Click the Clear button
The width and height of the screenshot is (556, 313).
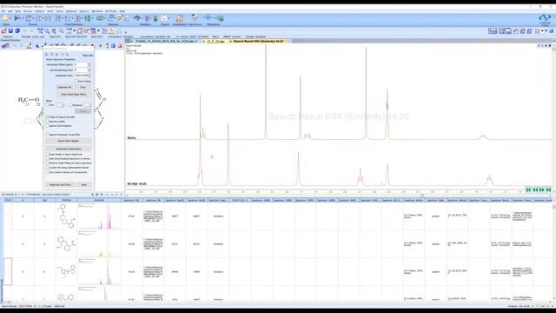point(83,87)
